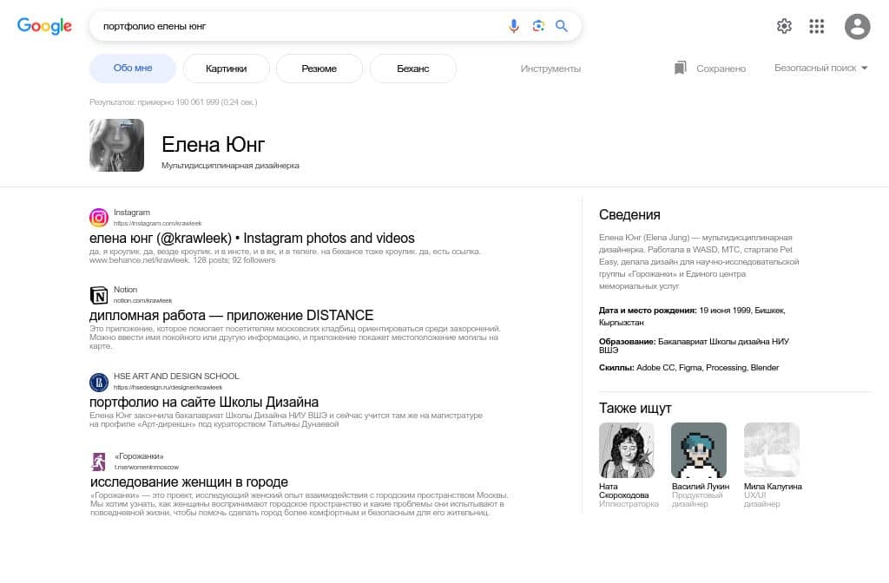Click the notion.com/krawleek URL text
Viewport: 889px width, 583px height.
pyautogui.click(x=143, y=301)
